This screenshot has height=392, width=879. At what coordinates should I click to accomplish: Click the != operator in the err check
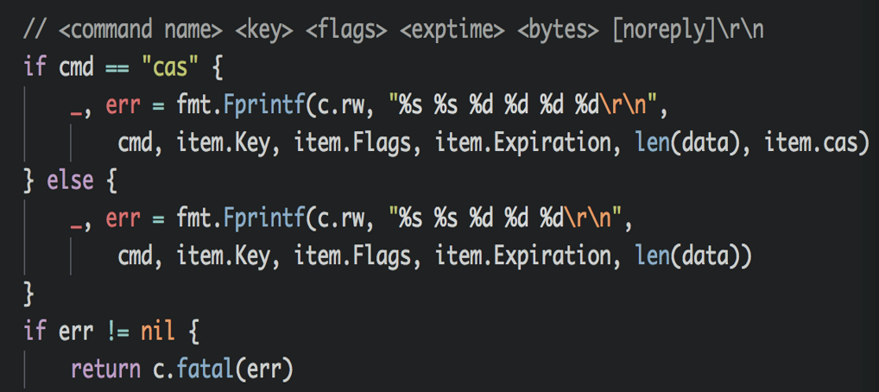tap(117, 332)
